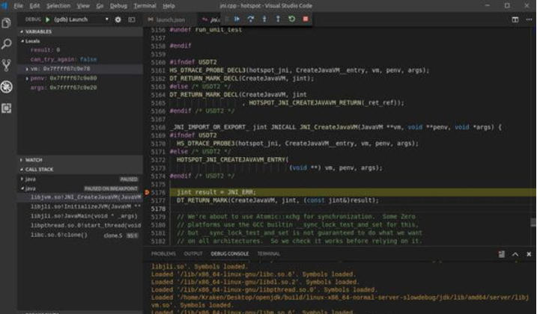Image resolution: width=537 pixels, height=314 pixels.
Task: Open the Terminal menu
Action: [145, 5]
